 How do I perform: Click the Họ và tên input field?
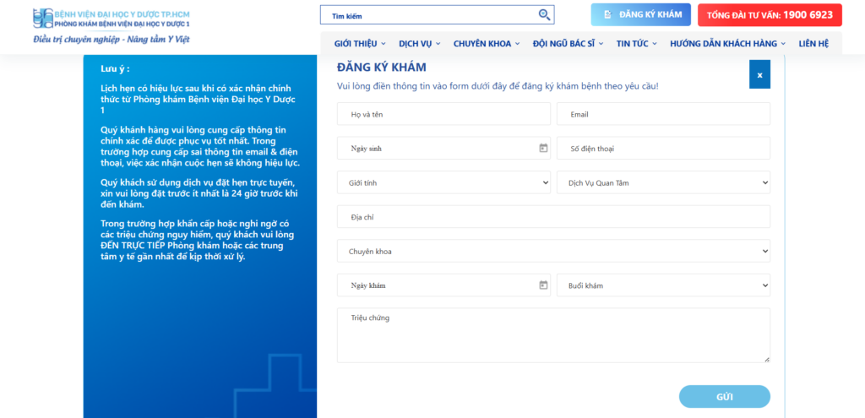pyautogui.click(x=443, y=114)
